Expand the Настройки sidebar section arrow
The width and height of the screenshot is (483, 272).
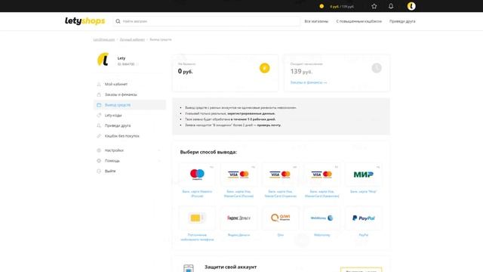(159, 150)
